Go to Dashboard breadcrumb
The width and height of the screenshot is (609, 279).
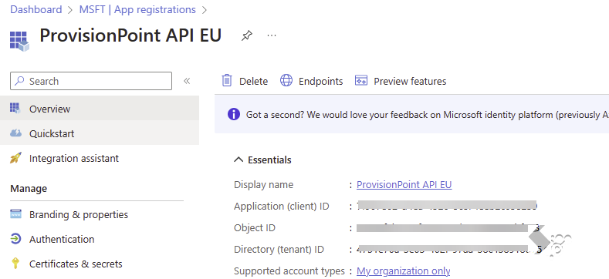click(x=36, y=10)
